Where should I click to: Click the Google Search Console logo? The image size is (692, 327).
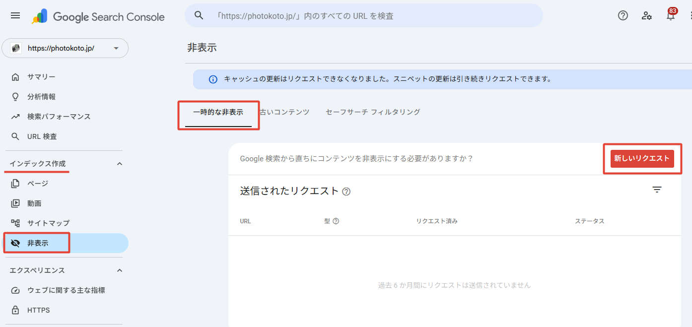[98, 16]
